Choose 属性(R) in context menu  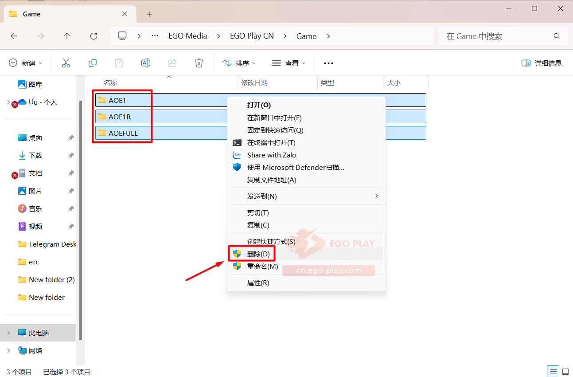tap(306, 283)
